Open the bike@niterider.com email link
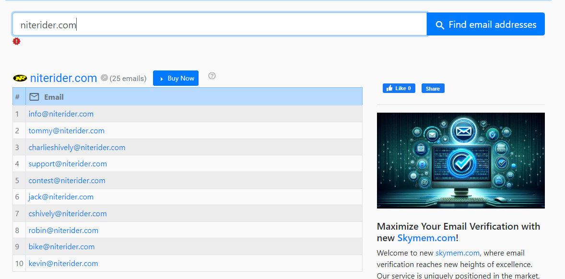Screen dimensions: 565x279 tap(61, 246)
